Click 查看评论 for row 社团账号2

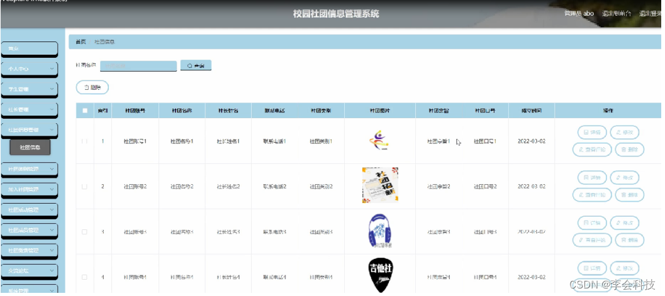click(592, 195)
